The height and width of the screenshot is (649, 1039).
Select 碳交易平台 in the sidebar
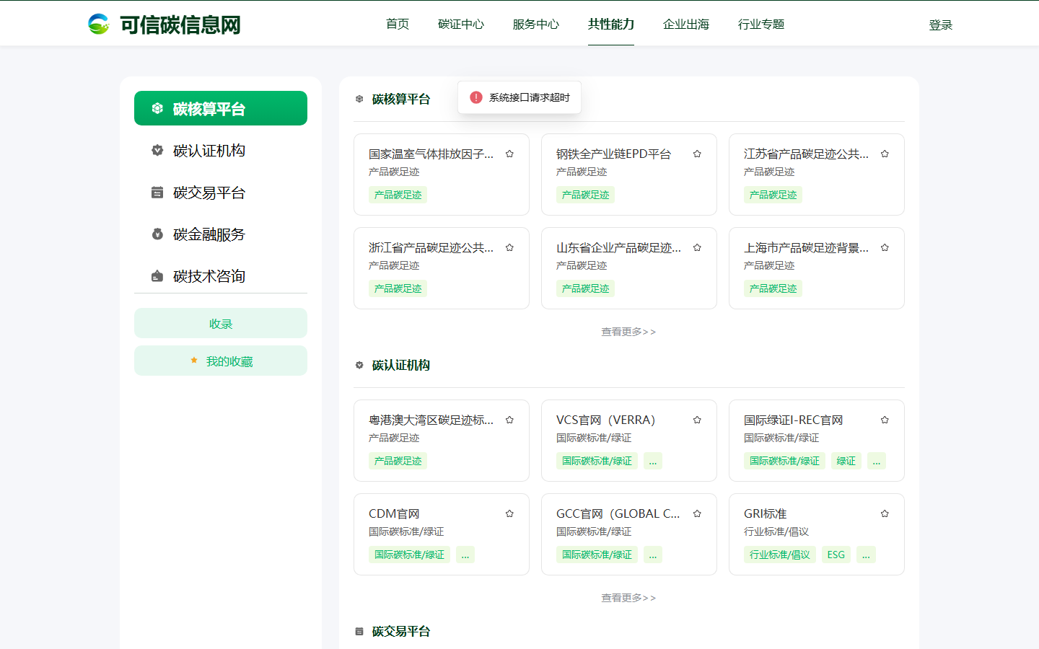pos(221,192)
